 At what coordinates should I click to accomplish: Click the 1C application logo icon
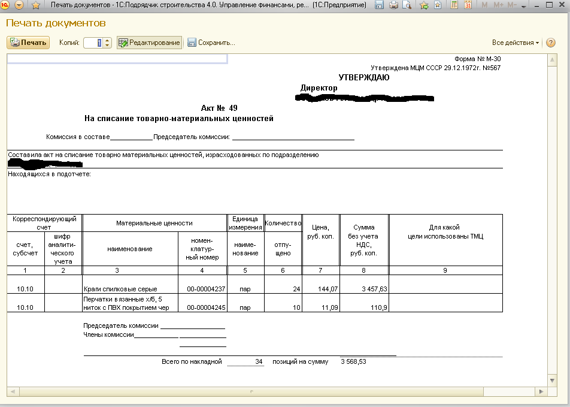tap(5, 5)
